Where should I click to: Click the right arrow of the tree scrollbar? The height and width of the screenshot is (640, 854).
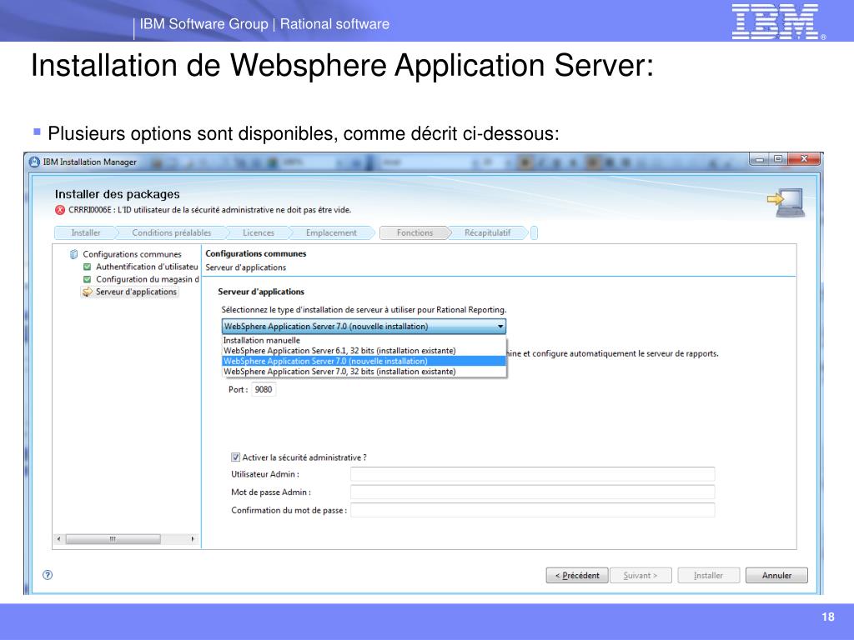193,539
